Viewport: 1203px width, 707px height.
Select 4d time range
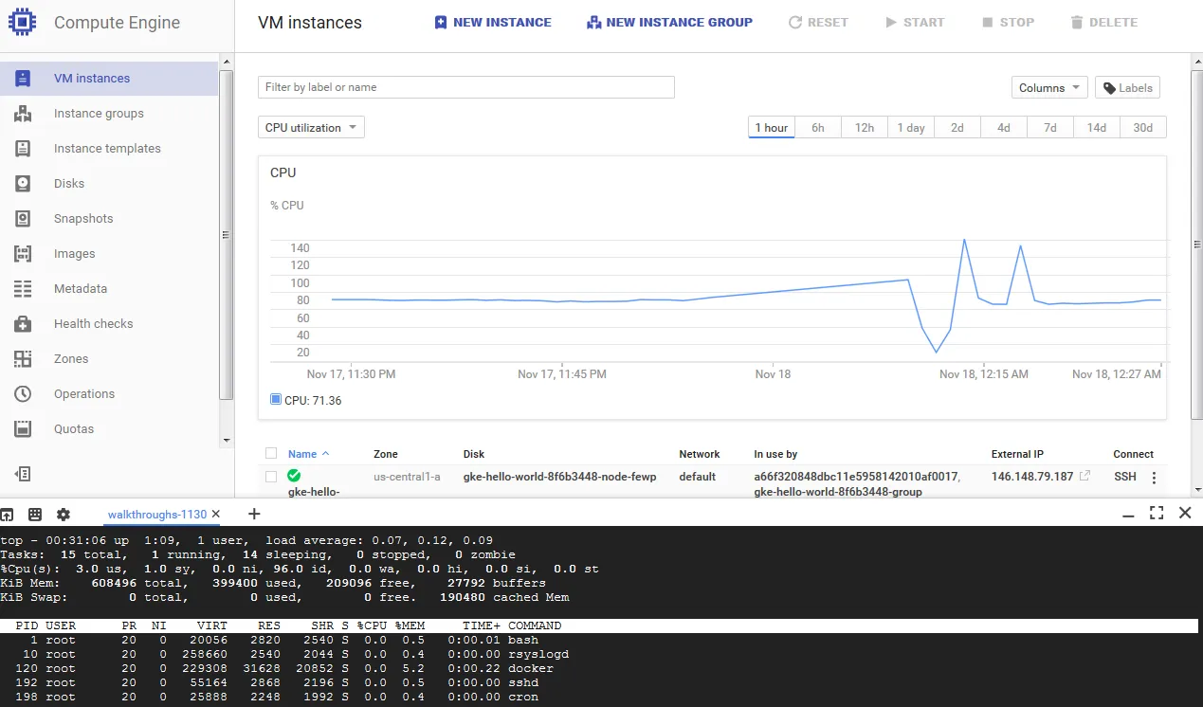1003,128
